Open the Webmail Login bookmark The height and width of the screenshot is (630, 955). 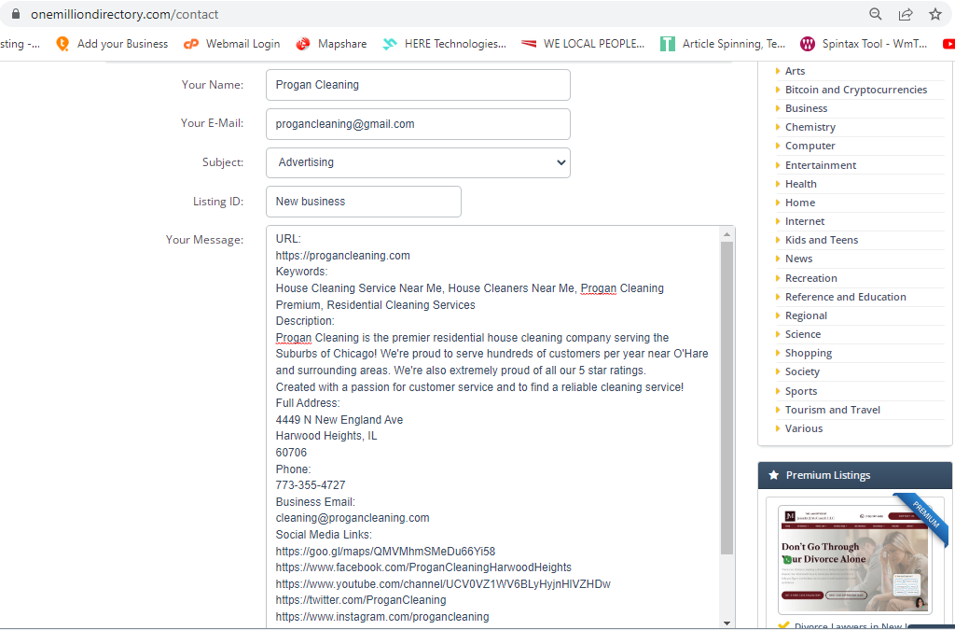tap(232, 44)
